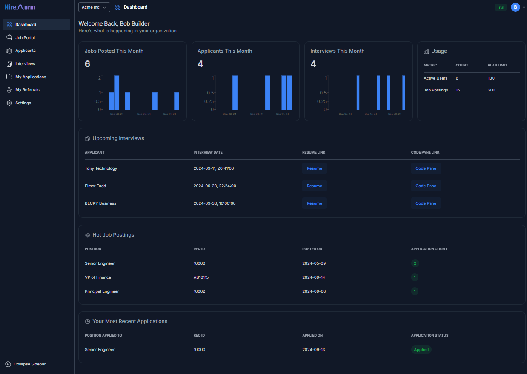Click the Jobs Posted This Month title

point(114,51)
